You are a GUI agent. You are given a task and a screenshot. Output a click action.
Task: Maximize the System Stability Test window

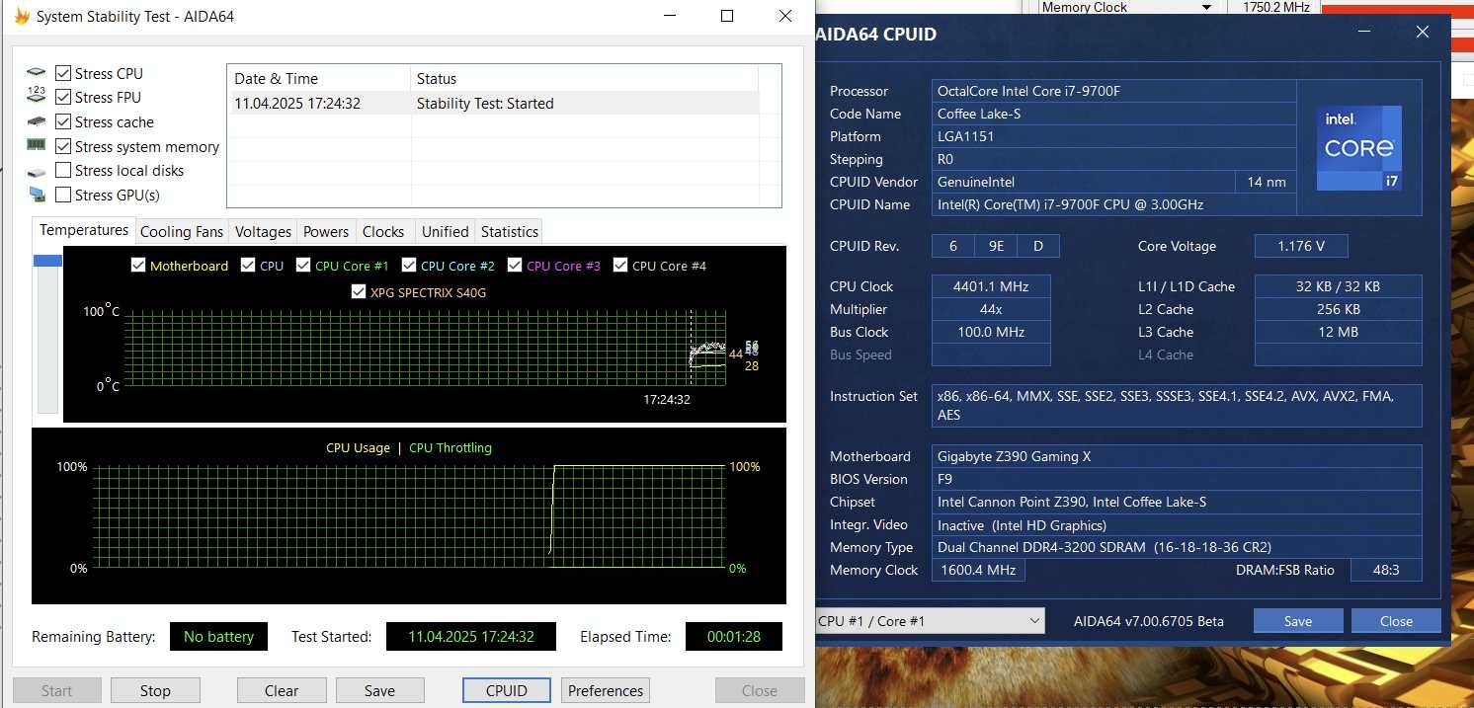tap(727, 16)
